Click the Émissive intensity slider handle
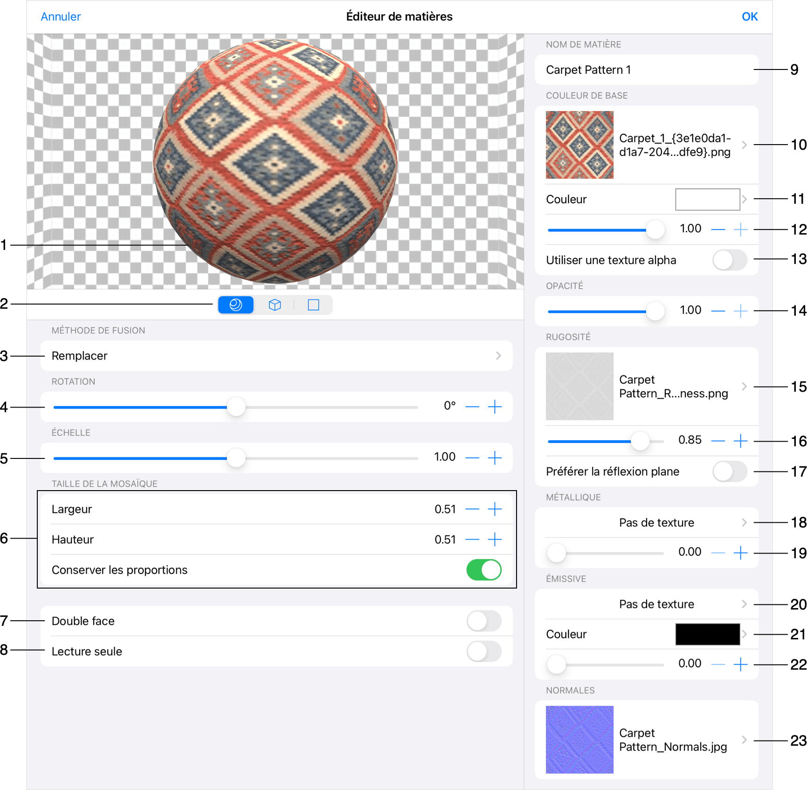This screenshot has height=790, width=807. click(x=556, y=665)
